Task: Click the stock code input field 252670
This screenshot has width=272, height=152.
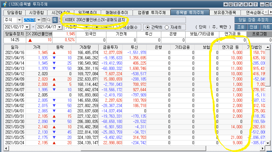Action: (30, 20)
